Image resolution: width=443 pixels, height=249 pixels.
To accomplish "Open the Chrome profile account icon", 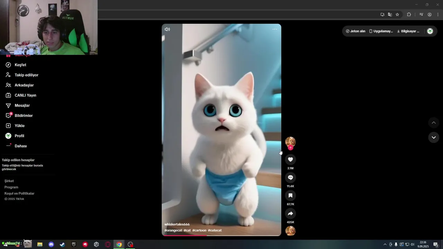I will (x=430, y=15).
